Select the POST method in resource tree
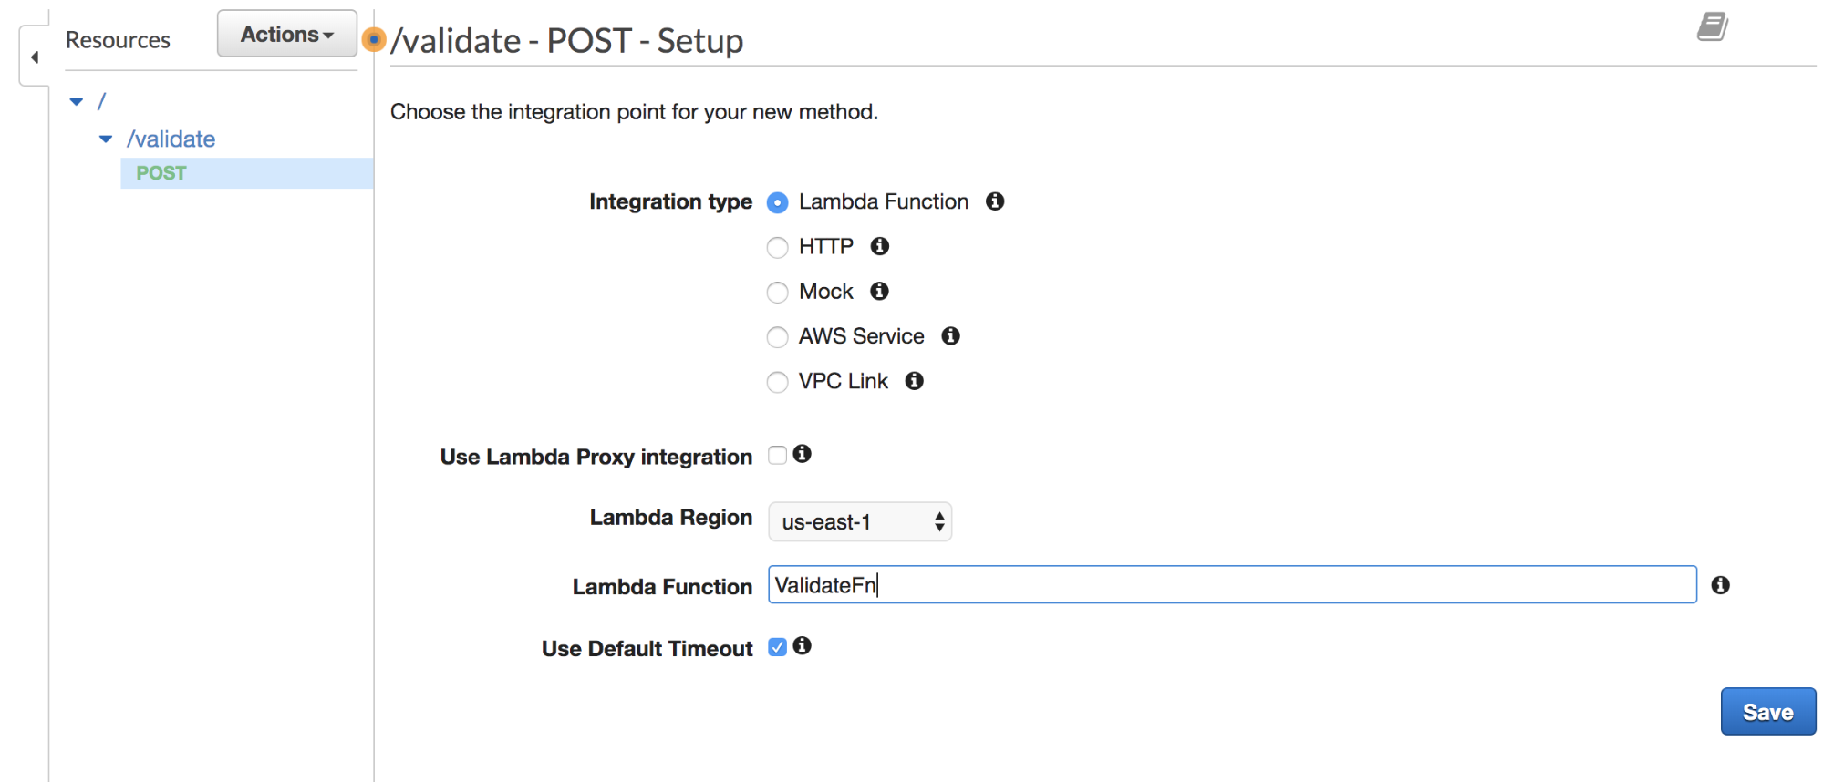The width and height of the screenshot is (1823, 782). pos(161,173)
